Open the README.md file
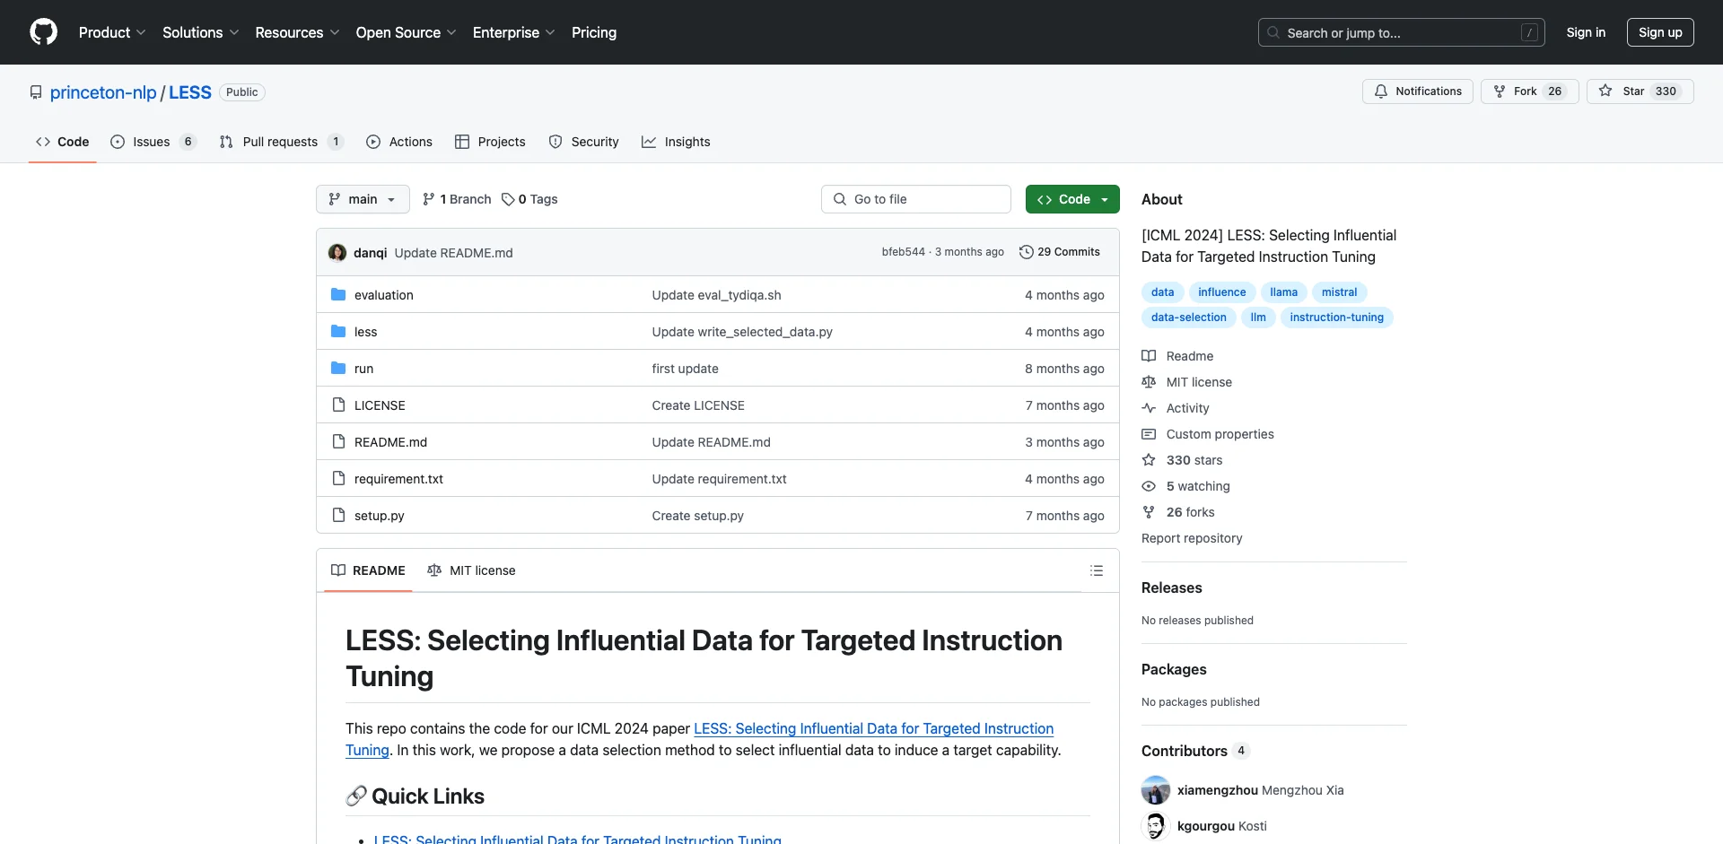 390,442
